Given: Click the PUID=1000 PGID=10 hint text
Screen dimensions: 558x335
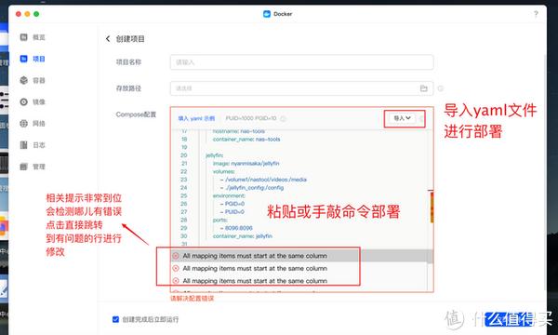Looking at the screenshot, I should (x=251, y=118).
